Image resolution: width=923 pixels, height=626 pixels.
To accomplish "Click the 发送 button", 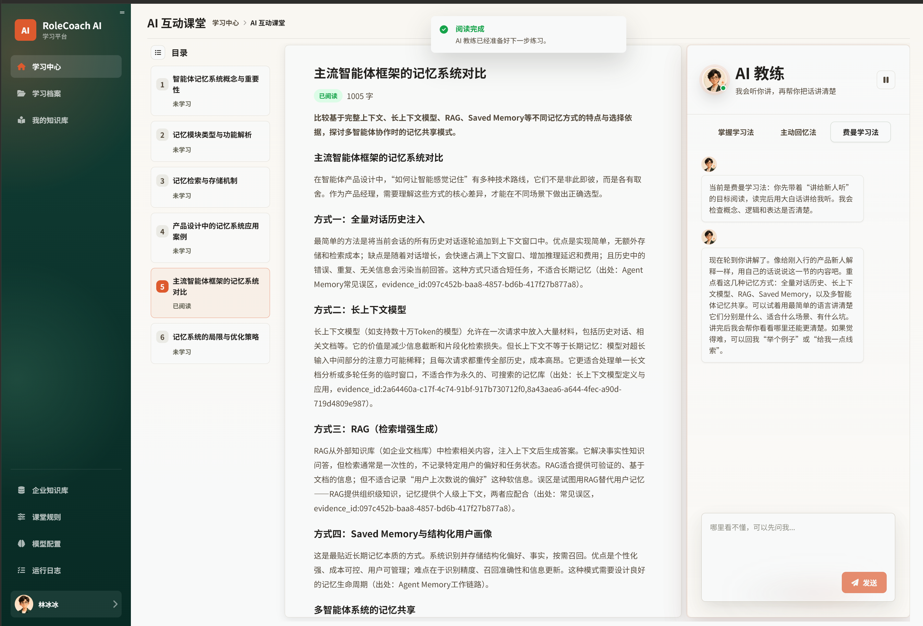I will [864, 582].
